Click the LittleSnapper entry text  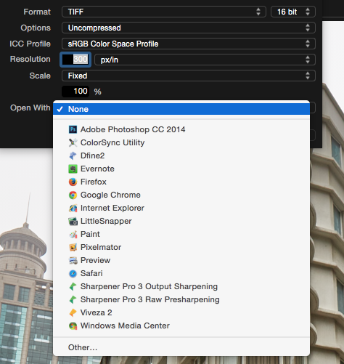point(106,221)
